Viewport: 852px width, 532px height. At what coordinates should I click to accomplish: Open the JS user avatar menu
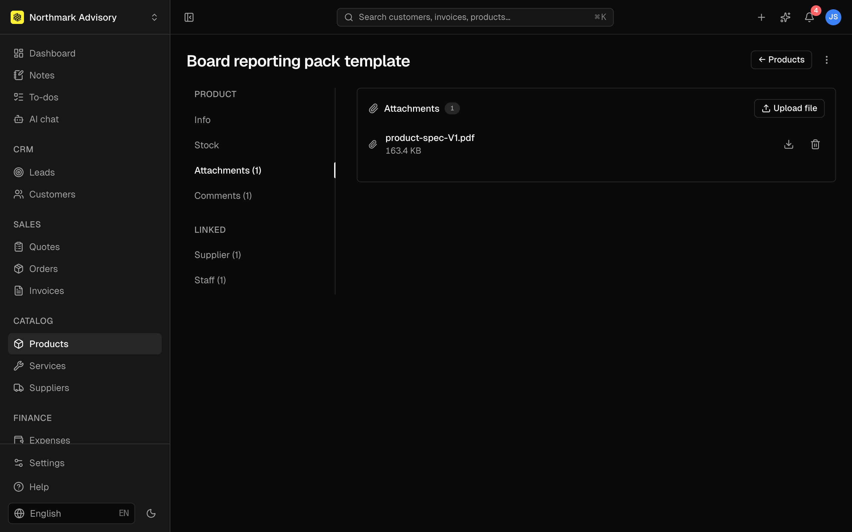tap(833, 17)
